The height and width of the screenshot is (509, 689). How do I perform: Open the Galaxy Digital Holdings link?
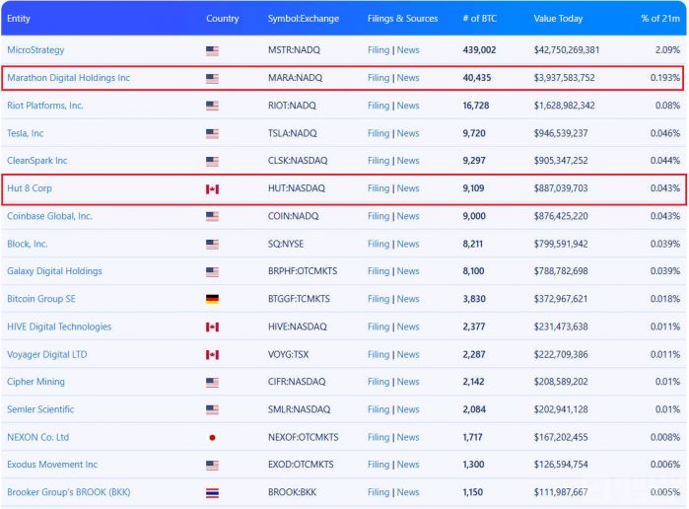[x=54, y=271]
